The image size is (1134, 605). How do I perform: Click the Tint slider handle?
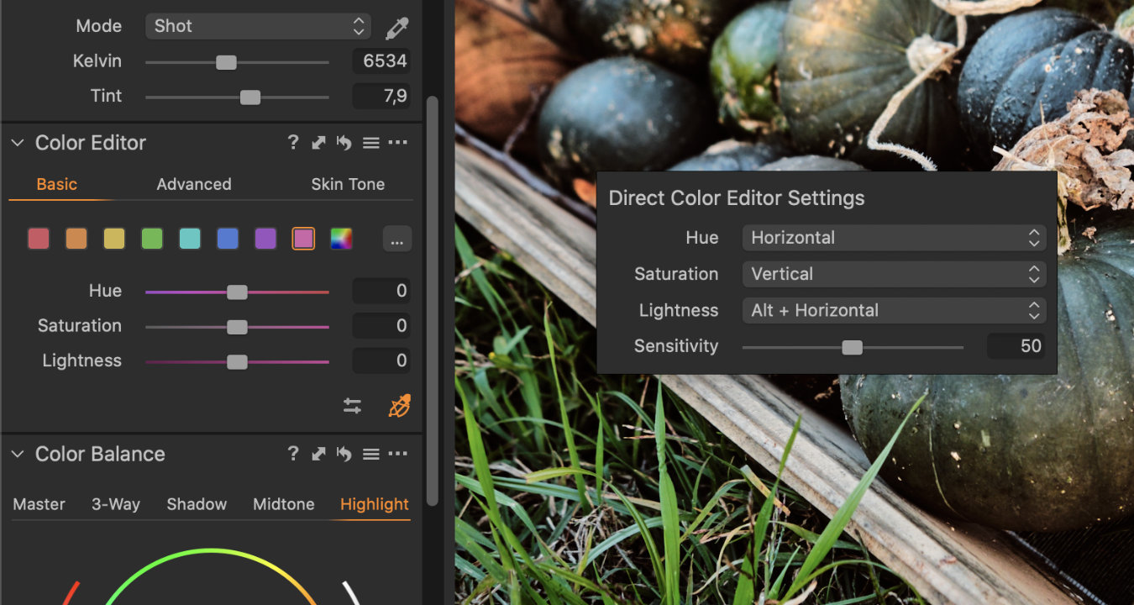coord(250,97)
